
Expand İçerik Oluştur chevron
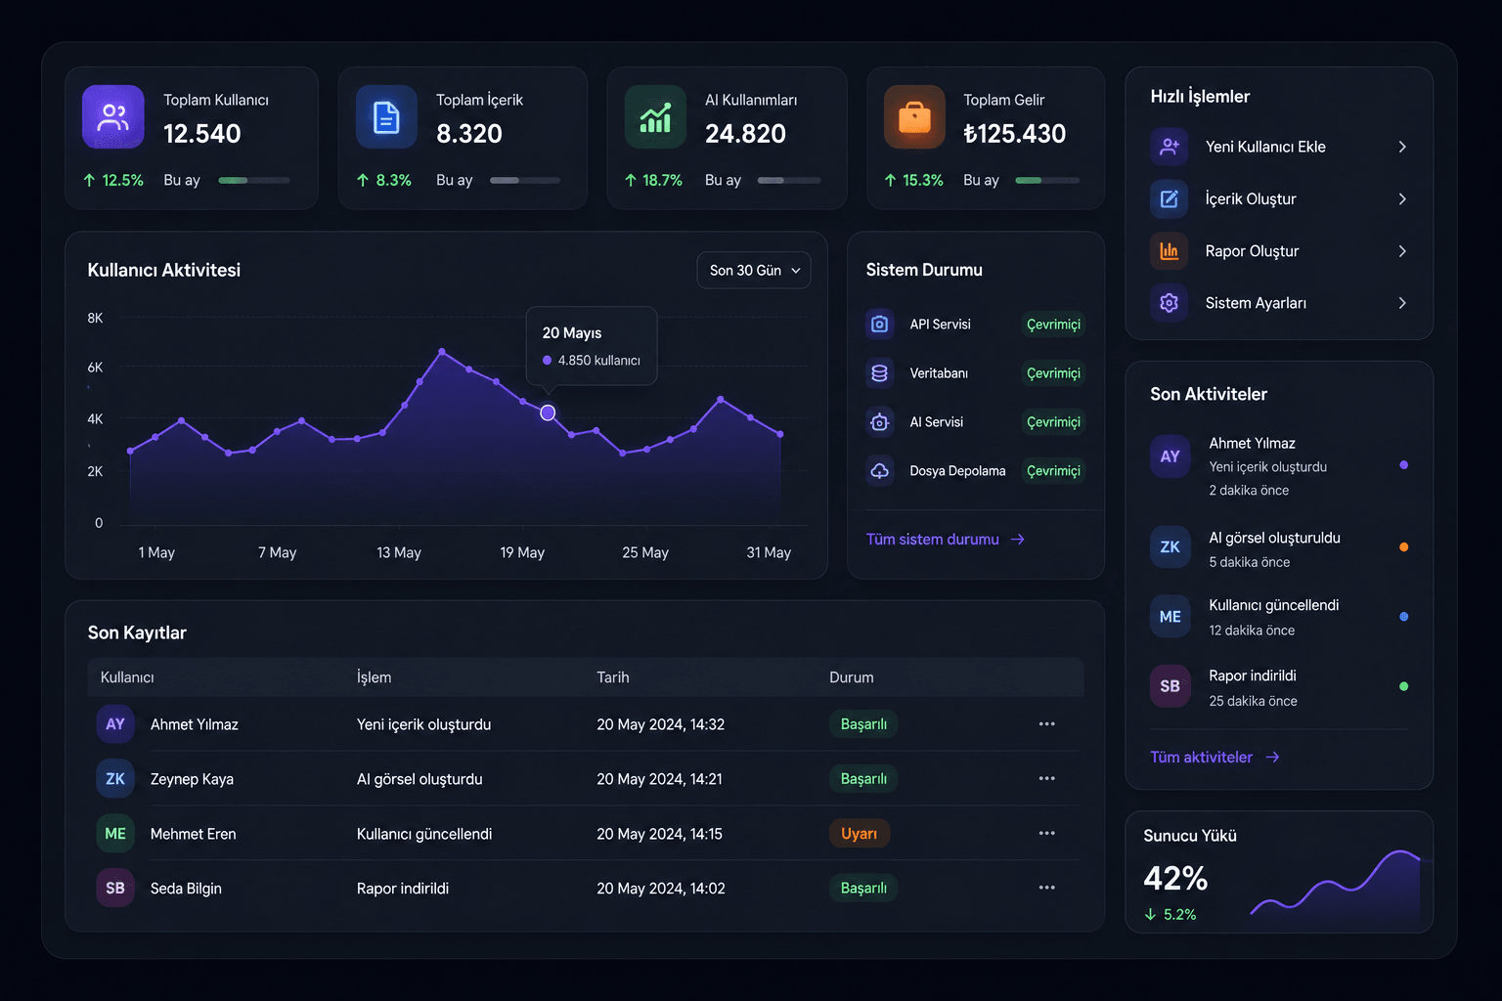(x=1402, y=199)
